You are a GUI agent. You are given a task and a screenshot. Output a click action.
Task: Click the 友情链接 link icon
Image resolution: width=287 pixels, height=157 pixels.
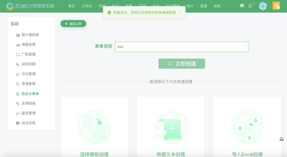18,103
